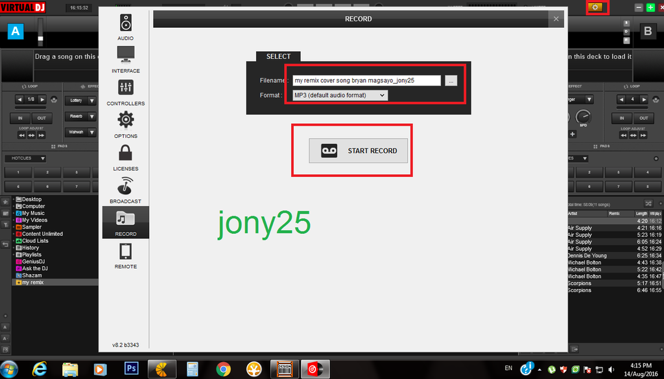Image resolution: width=664 pixels, height=379 pixels.
Task: Expand the recording Format dropdown
Action: [x=340, y=95]
